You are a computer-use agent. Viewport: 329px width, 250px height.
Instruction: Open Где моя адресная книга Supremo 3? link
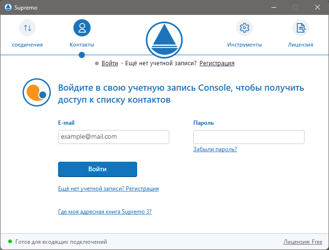[105, 212]
